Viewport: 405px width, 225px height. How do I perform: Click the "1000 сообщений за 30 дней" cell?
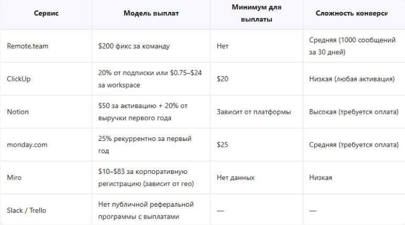pos(354,46)
